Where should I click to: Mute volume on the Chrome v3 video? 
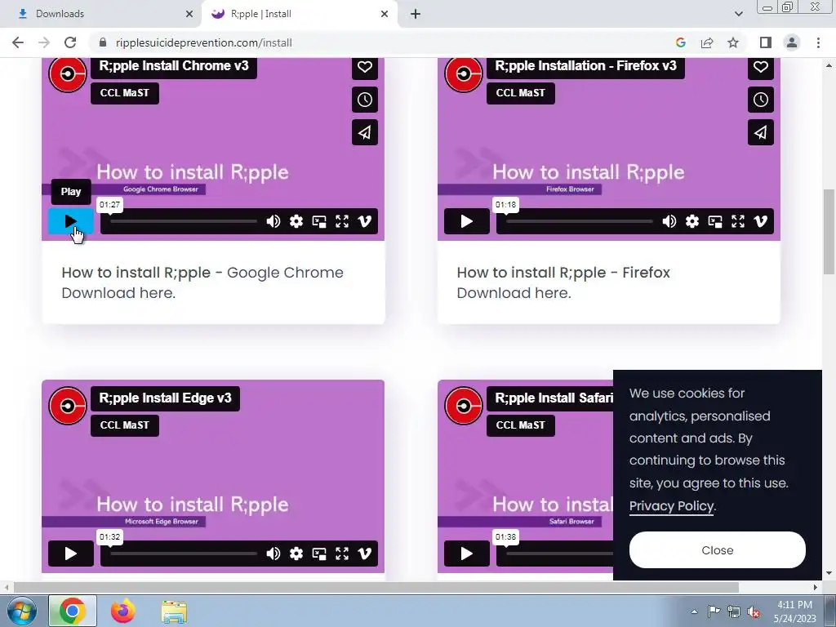tap(273, 221)
